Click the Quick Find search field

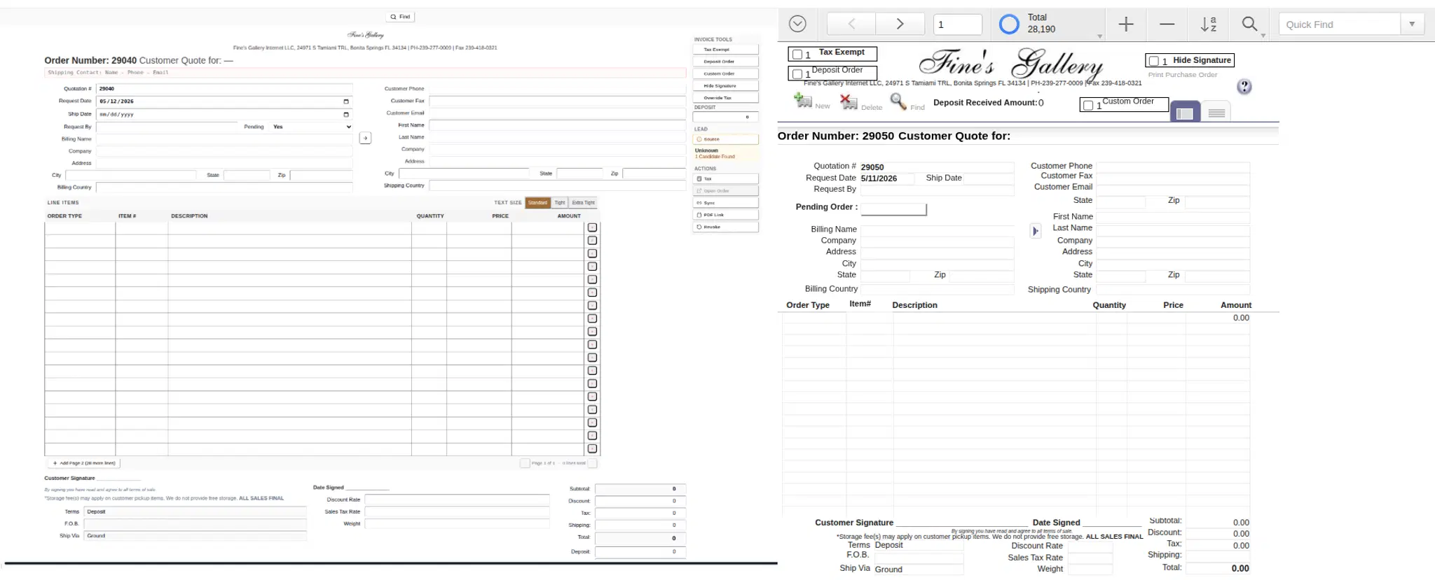(x=1339, y=24)
